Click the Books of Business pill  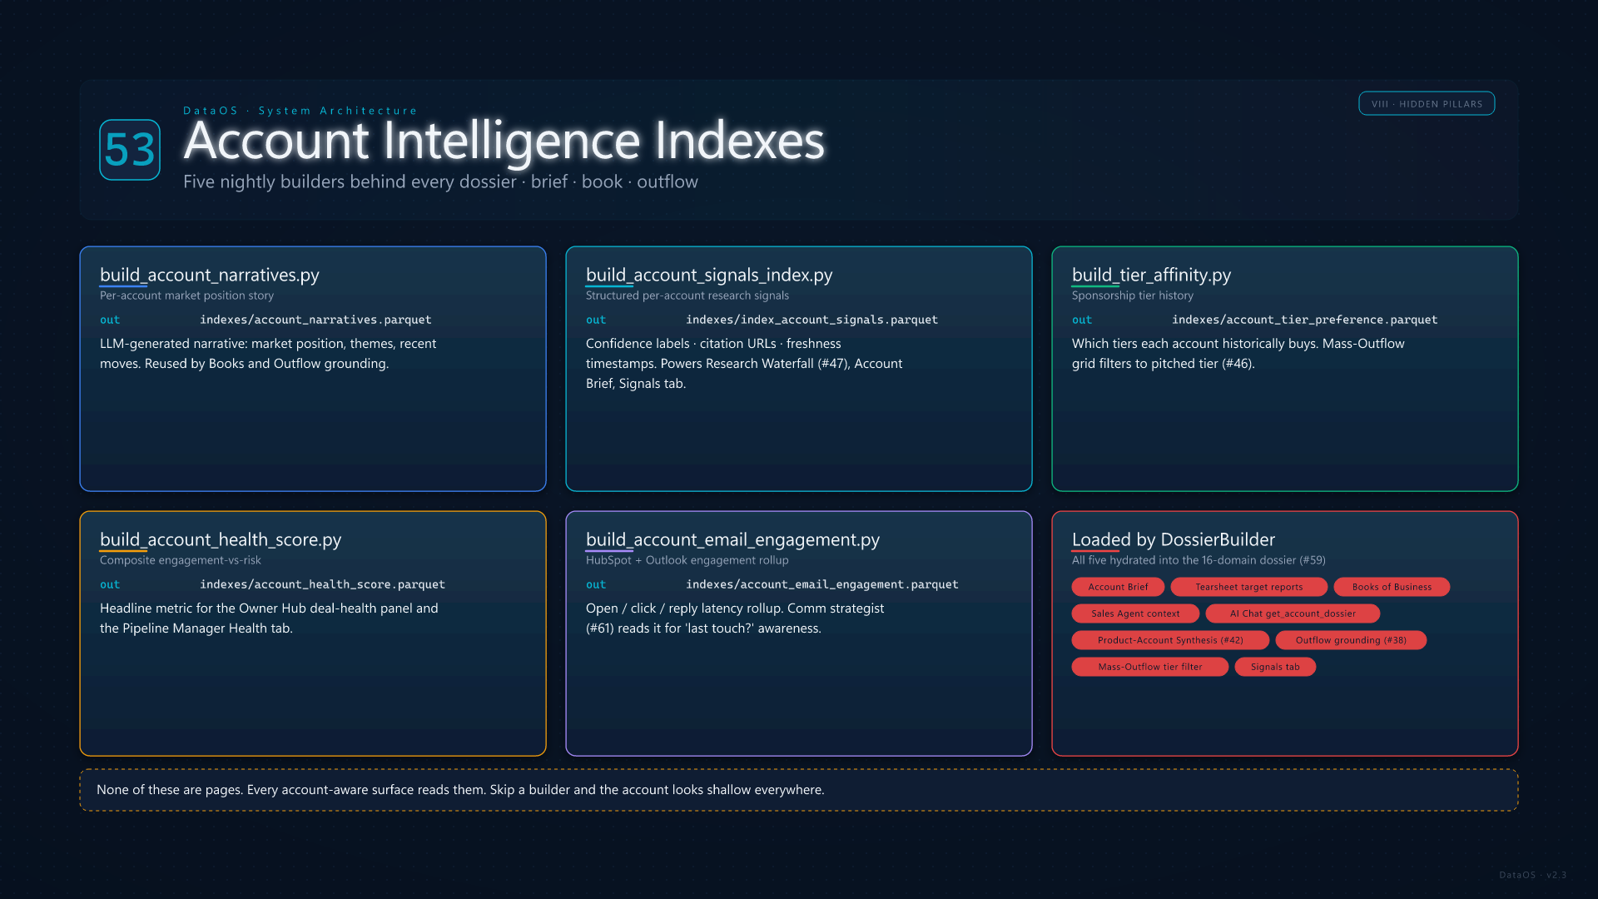coord(1392,587)
